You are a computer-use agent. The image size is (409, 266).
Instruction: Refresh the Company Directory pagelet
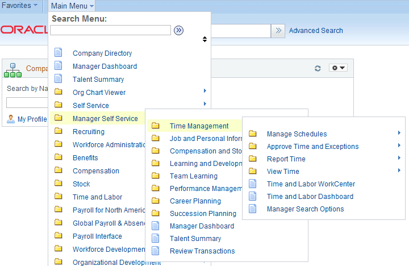click(318, 68)
